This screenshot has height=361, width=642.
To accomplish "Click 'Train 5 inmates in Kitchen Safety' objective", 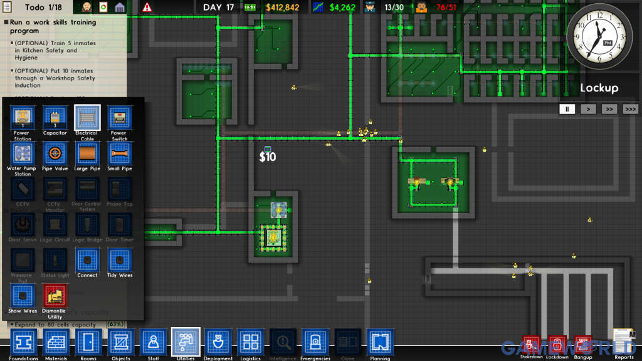I will pyautogui.click(x=55, y=50).
